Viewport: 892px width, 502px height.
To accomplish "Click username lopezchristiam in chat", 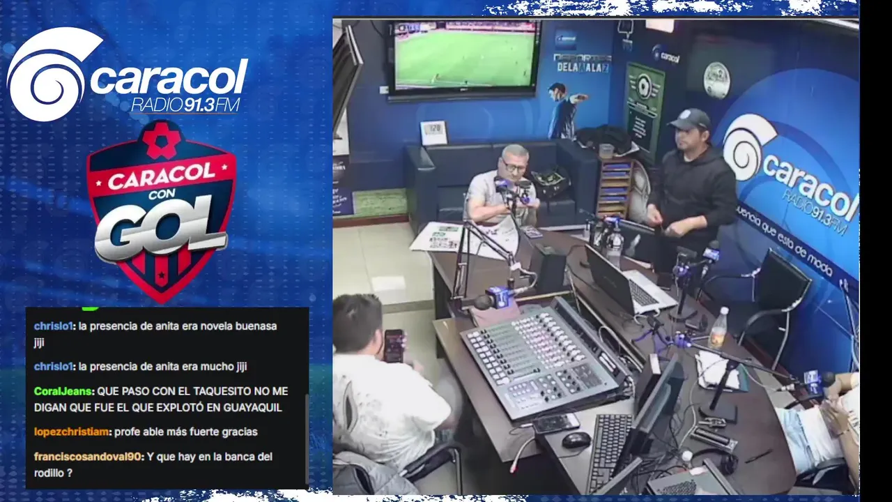I will tap(72, 432).
